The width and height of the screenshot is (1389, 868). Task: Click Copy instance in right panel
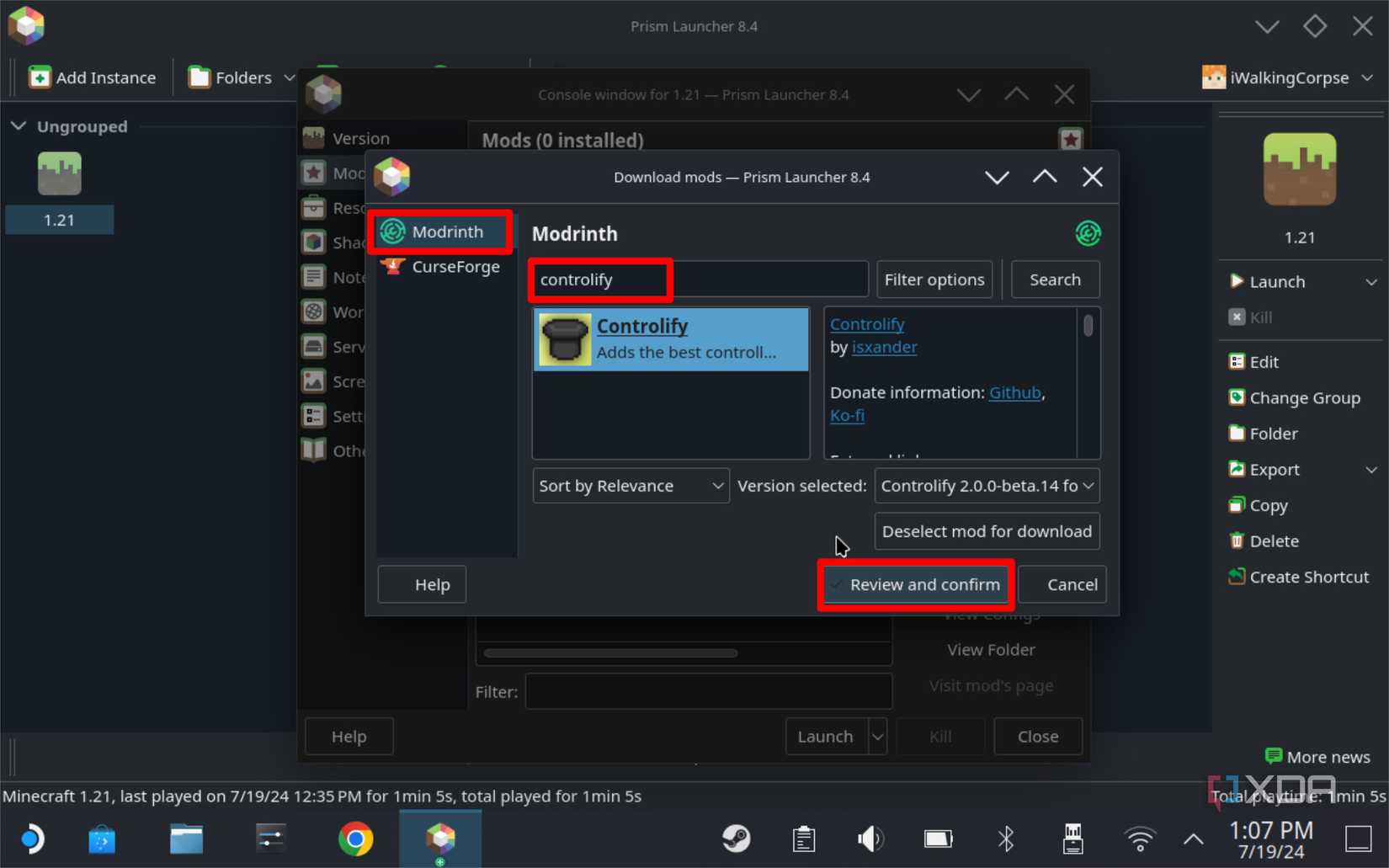[x=1258, y=505]
